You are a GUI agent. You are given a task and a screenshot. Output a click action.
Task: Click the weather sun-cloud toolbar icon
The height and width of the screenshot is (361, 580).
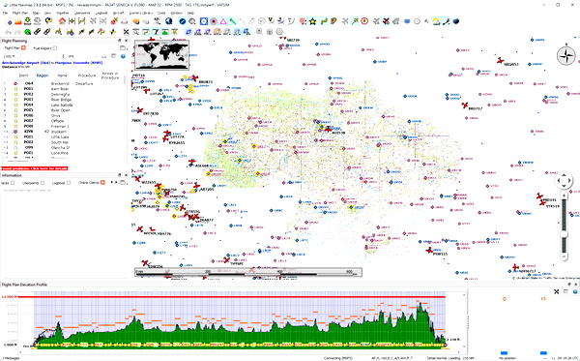click(437, 21)
